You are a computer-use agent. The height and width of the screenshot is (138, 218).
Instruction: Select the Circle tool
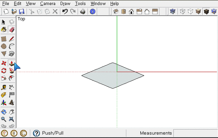click(x=4, y=46)
